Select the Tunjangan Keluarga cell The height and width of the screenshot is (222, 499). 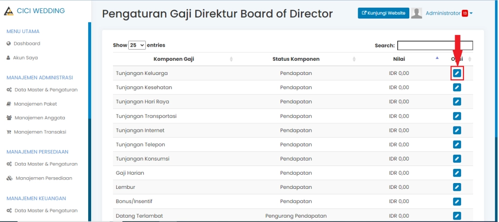tap(142, 73)
